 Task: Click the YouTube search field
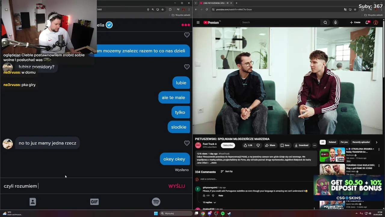tap(280, 22)
